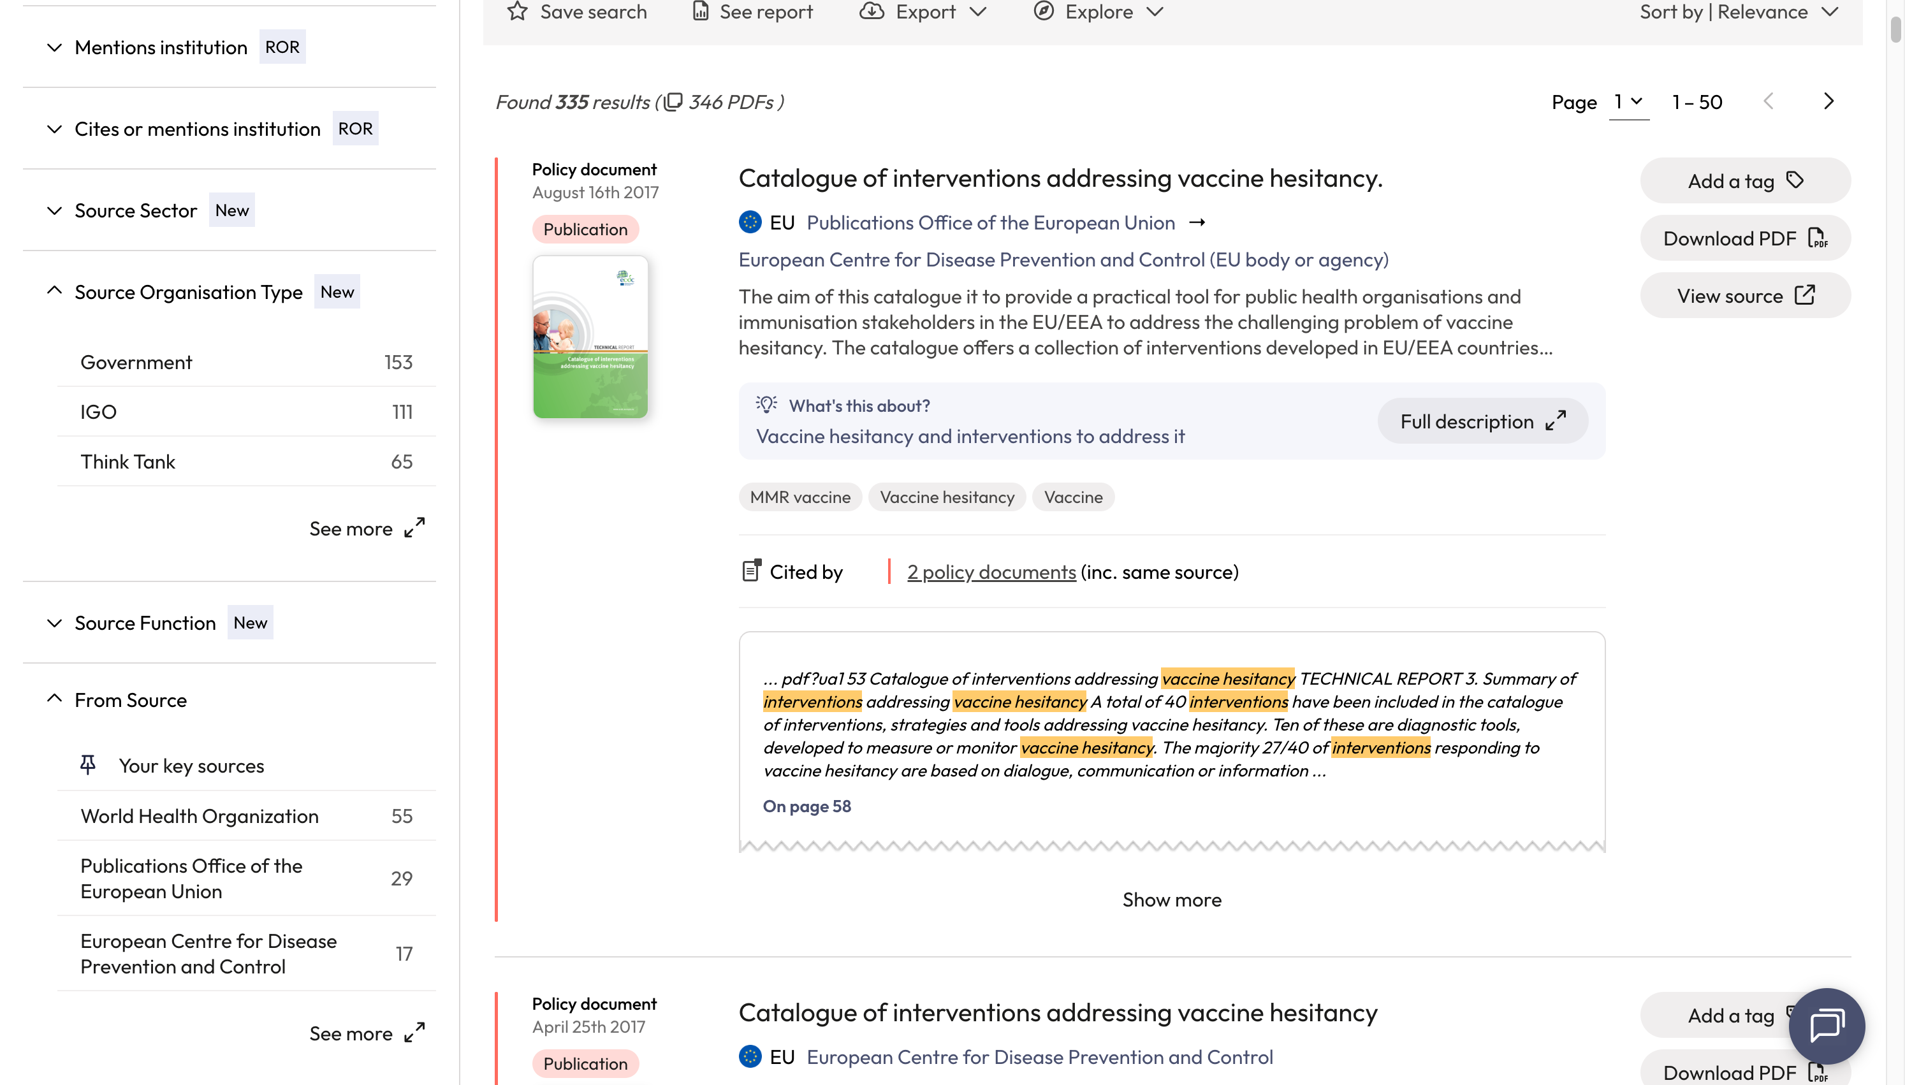Image resolution: width=1905 pixels, height=1085 pixels.
Task: Open On page 58 link
Action: click(x=807, y=806)
